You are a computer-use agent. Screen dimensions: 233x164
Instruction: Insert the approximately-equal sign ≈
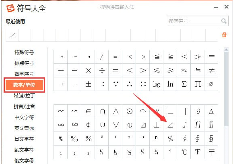click(184, 71)
